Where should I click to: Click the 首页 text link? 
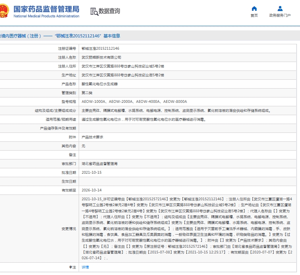pyautogui.click(x=254, y=15)
